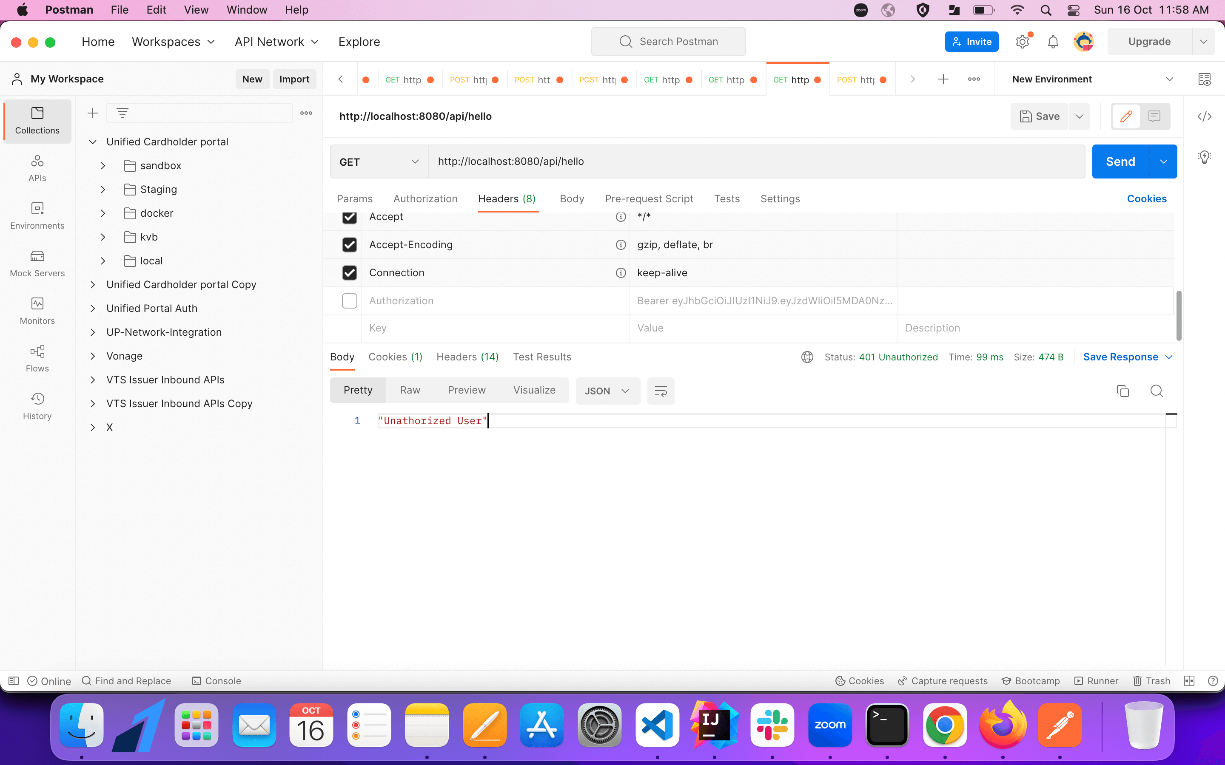This screenshot has width=1225, height=765.
Task: Click the Invite button
Action: click(x=971, y=42)
